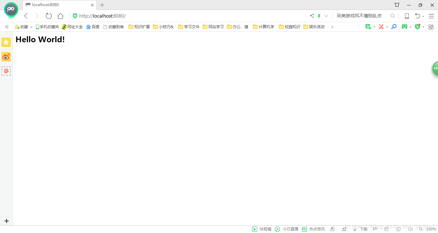This screenshot has height=233, width=438.
Task: Click the blue key login manager icon
Action: pos(394,27)
